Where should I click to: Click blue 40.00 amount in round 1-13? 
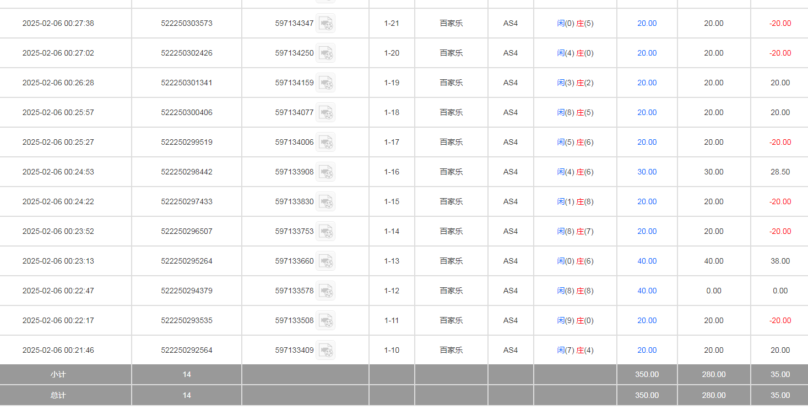click(x=647, y=261)
